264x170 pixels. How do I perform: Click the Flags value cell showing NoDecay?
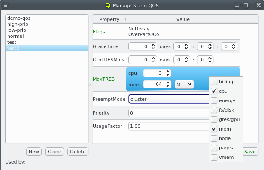click(183, 32)
